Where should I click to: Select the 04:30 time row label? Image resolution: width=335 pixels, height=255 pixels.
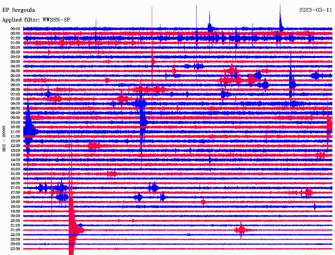pos(15,71)
